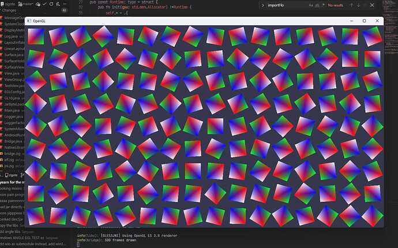Screen dimensions: 398x248
Task: Select the Main.java changed file
Action: pos(12,110)
